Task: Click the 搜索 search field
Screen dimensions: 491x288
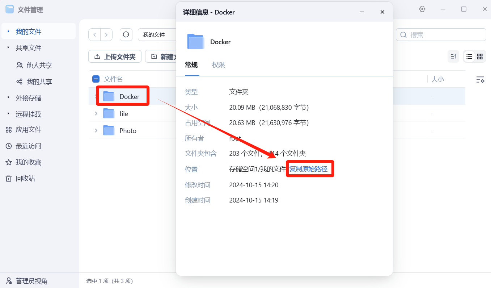Action: click(x=445, y=35)
